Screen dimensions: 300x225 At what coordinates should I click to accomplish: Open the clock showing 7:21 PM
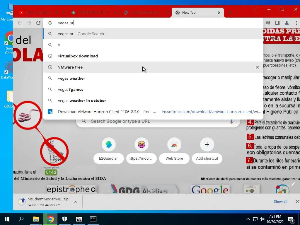coord(275,219)
